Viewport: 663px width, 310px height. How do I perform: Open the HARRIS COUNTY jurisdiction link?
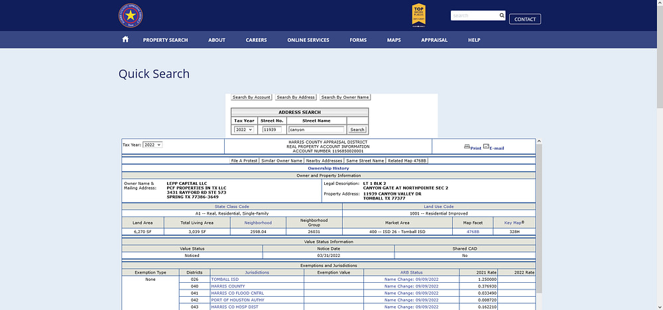point(227,286)
